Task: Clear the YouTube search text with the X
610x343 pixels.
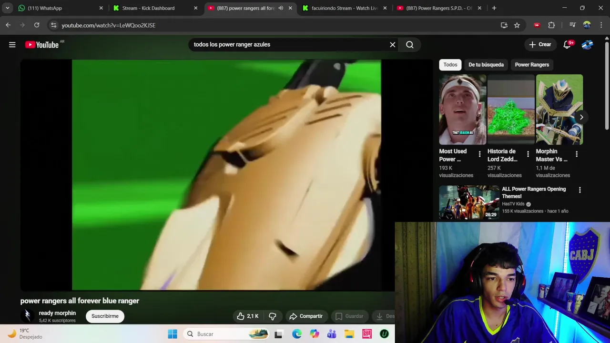Action: pos(392,44)
